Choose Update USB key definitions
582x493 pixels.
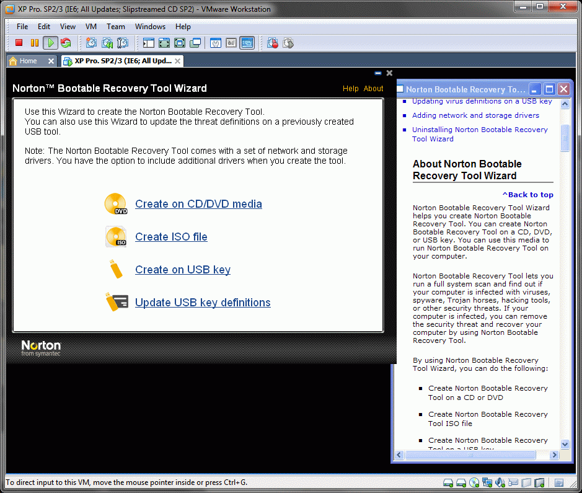[x=203, y=303]
